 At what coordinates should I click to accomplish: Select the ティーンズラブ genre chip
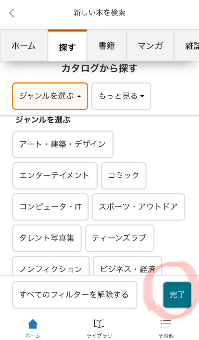120,238
